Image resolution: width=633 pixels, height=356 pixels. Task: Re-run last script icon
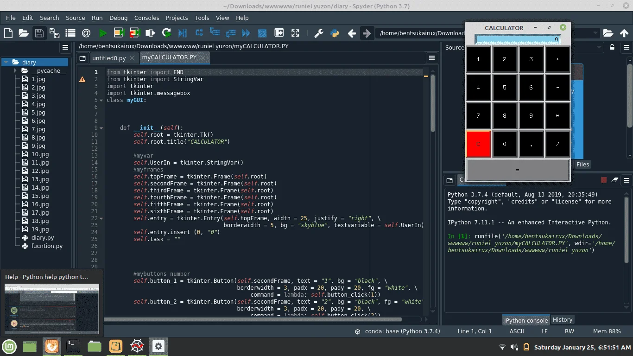(x=166, y=33)
